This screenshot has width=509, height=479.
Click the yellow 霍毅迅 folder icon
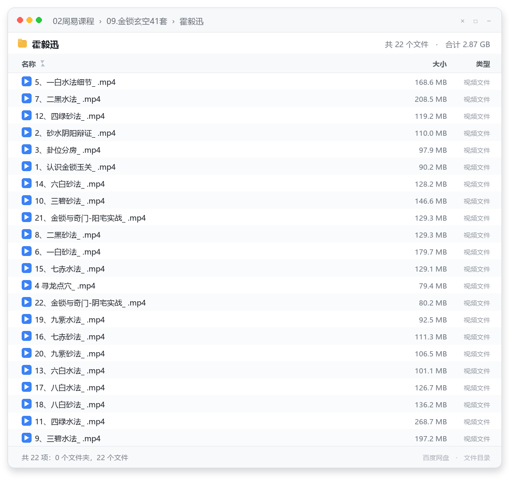[x=23, y=43]
